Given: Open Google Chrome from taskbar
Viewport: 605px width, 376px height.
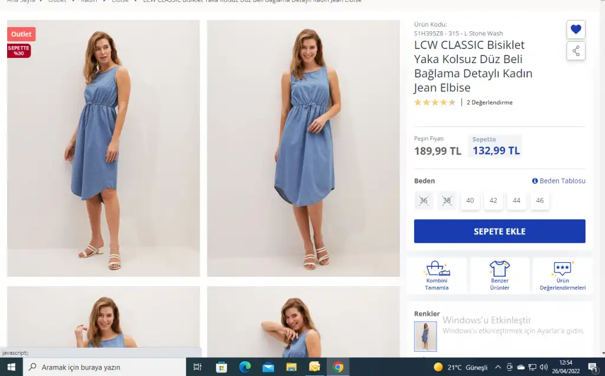Looking at the screenshot, I should tap(338, 367).
